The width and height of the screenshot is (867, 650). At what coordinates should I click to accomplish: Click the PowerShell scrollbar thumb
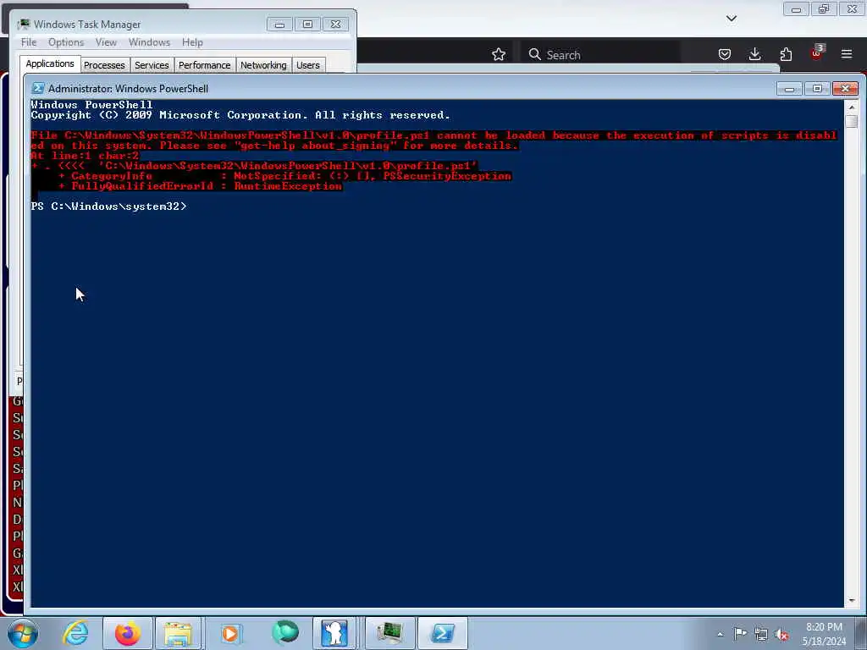coord(851,121)
